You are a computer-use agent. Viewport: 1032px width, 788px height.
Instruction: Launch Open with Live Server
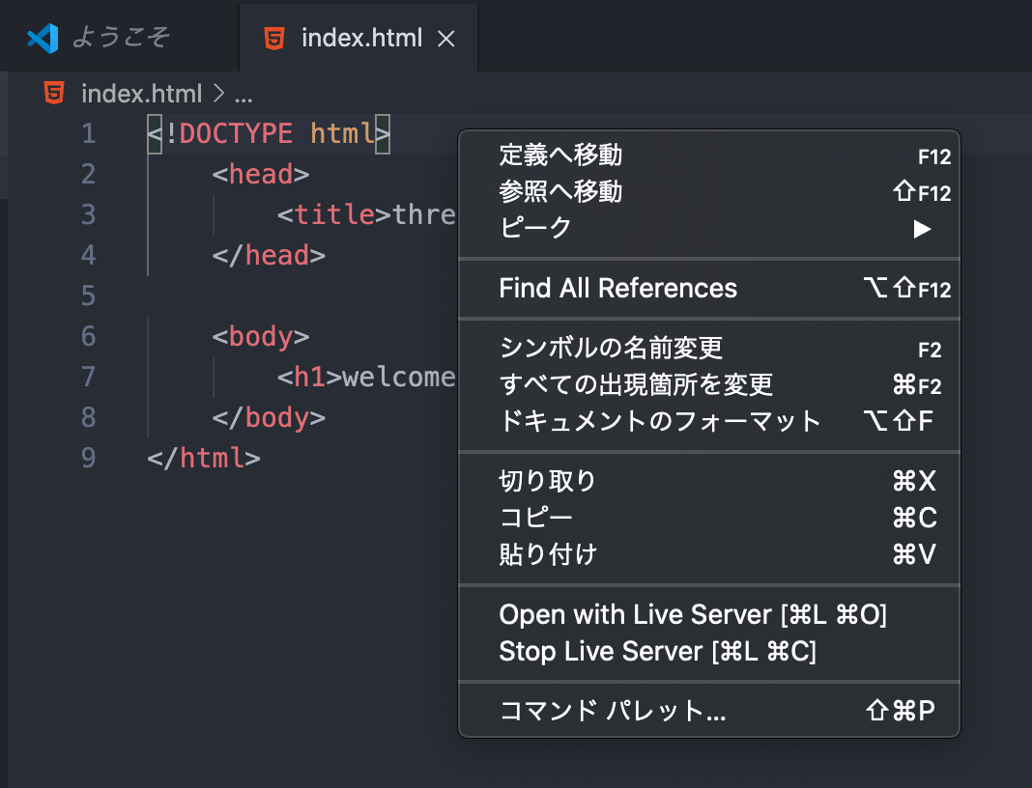pos(693,614)
